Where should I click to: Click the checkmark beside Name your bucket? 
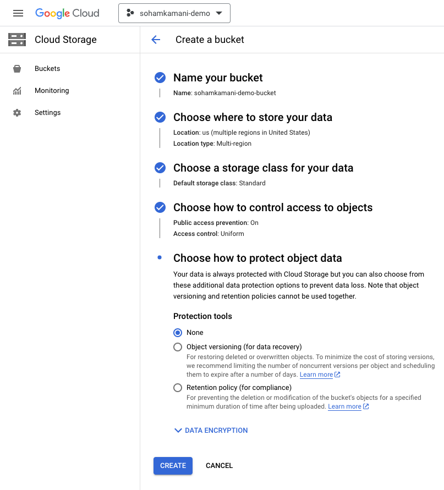click(160, 78)
